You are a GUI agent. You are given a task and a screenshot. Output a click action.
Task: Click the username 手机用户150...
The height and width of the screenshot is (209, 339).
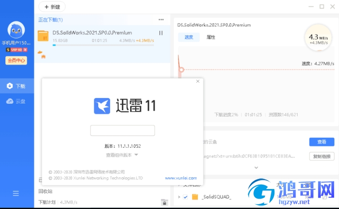[x=16, y=43]
